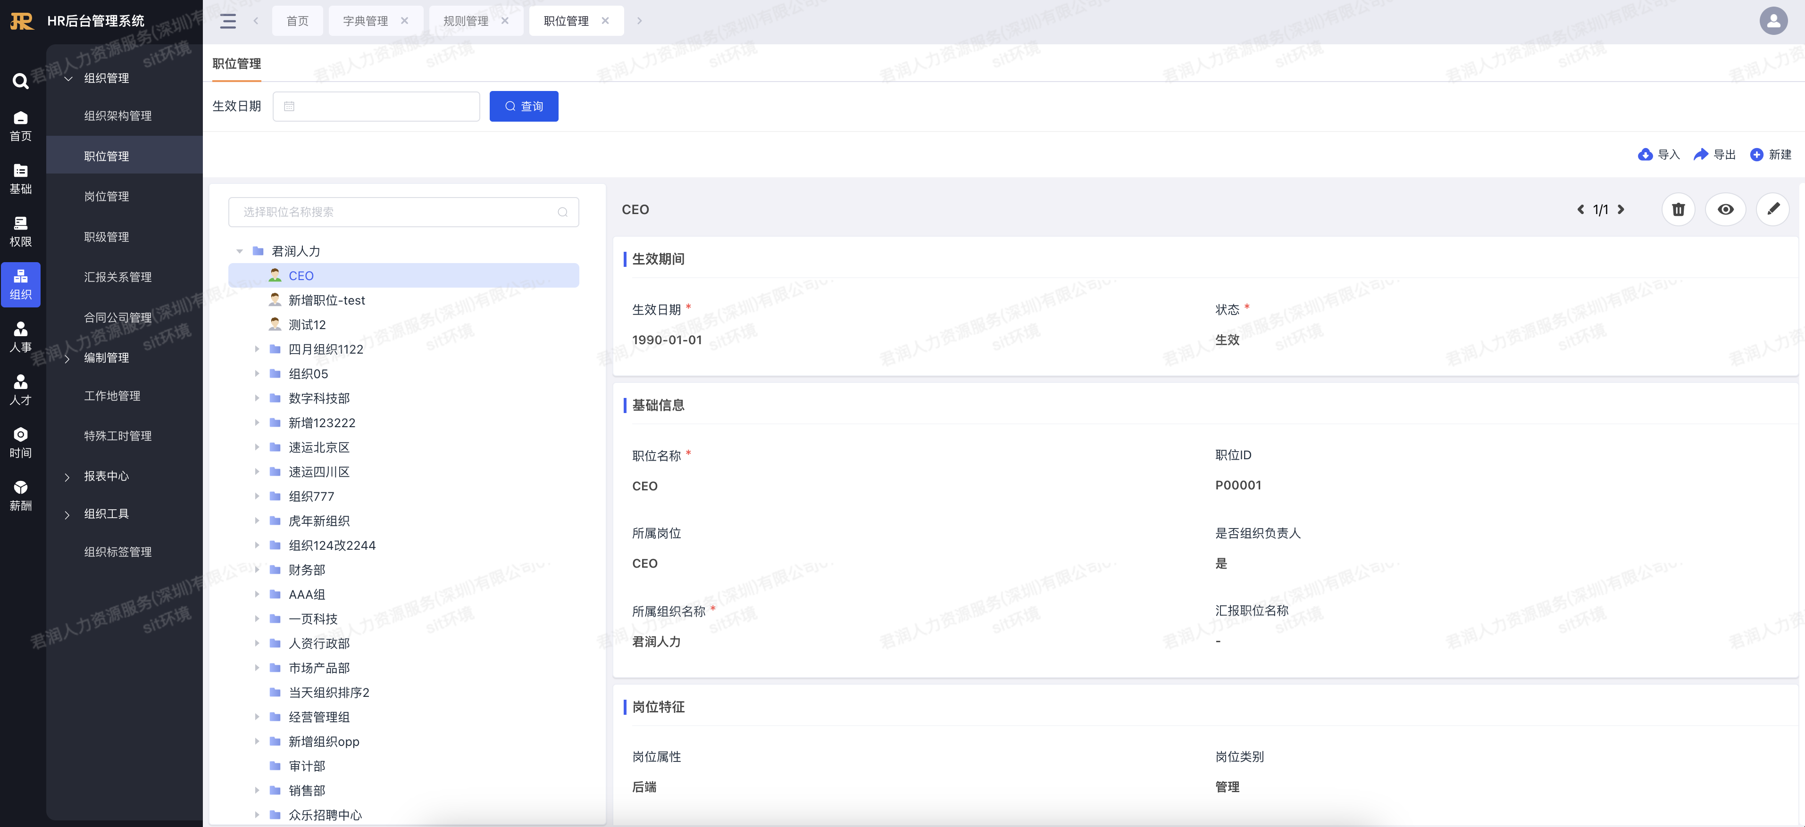The image size is (1805, 827).
Task: Open the 生效日期 date picker field
Action: point(376,107)
